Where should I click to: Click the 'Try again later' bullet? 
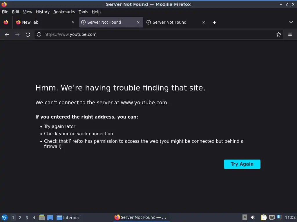[x=60, y=127]
